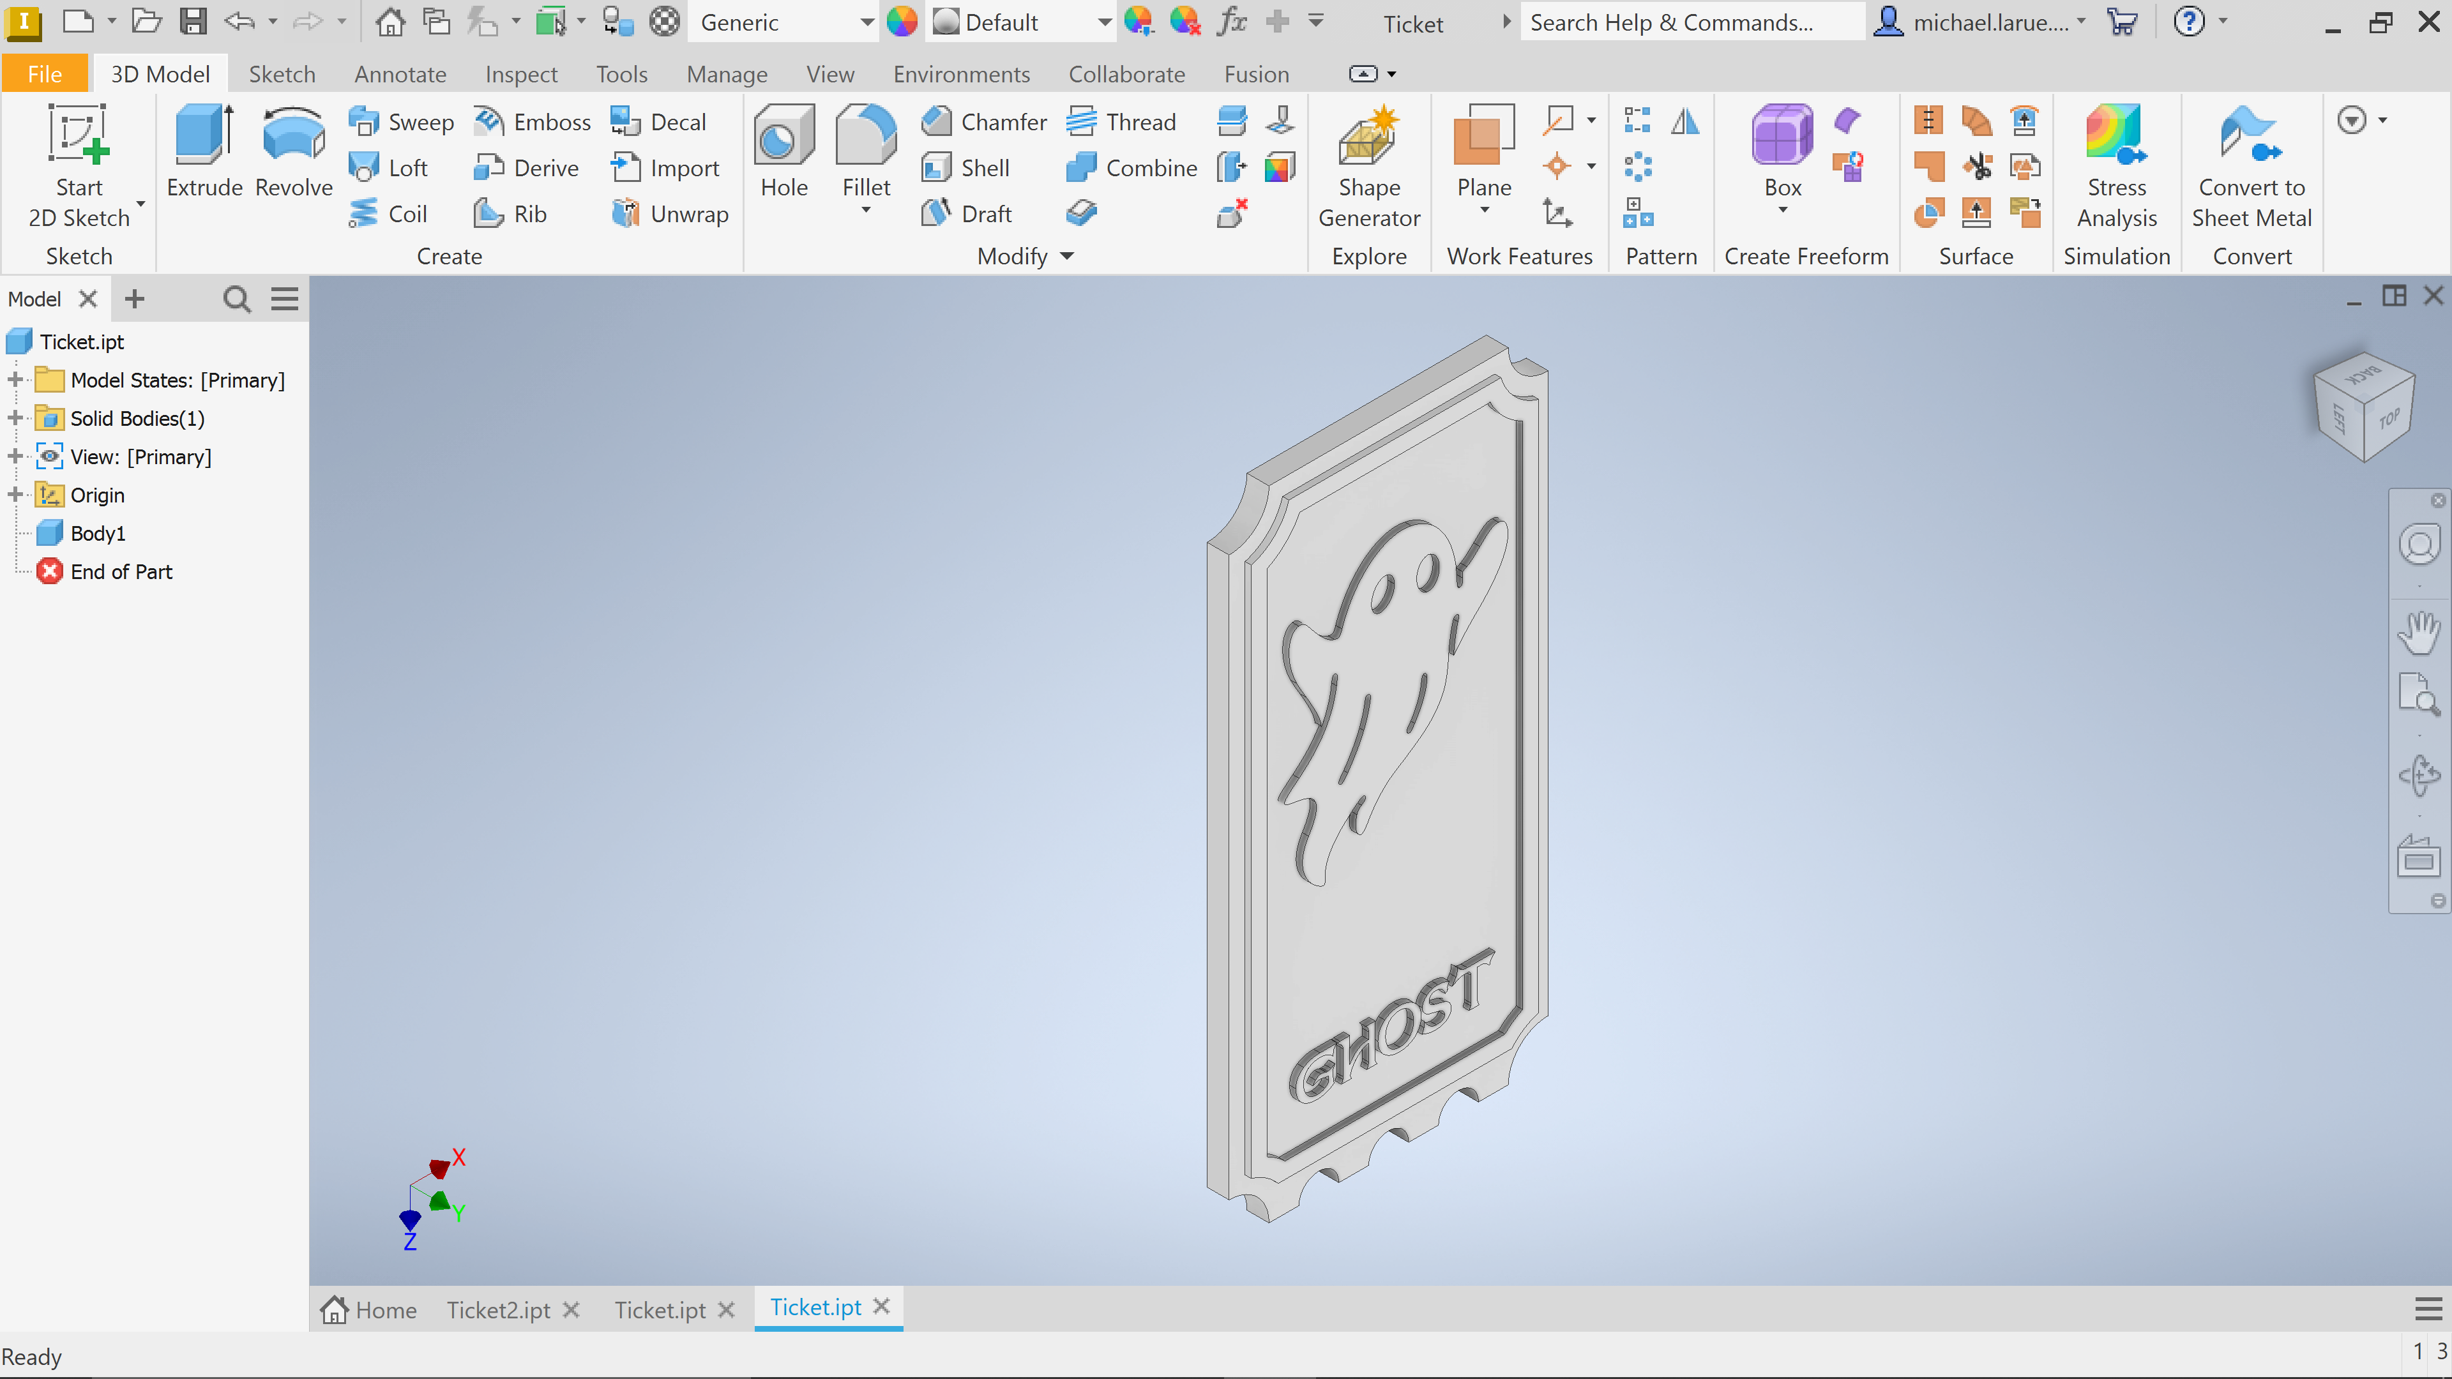Select the Combine tool
Viewport: 2452px width, 1379px height.
pyautogui.click(x=1131, y=167)
